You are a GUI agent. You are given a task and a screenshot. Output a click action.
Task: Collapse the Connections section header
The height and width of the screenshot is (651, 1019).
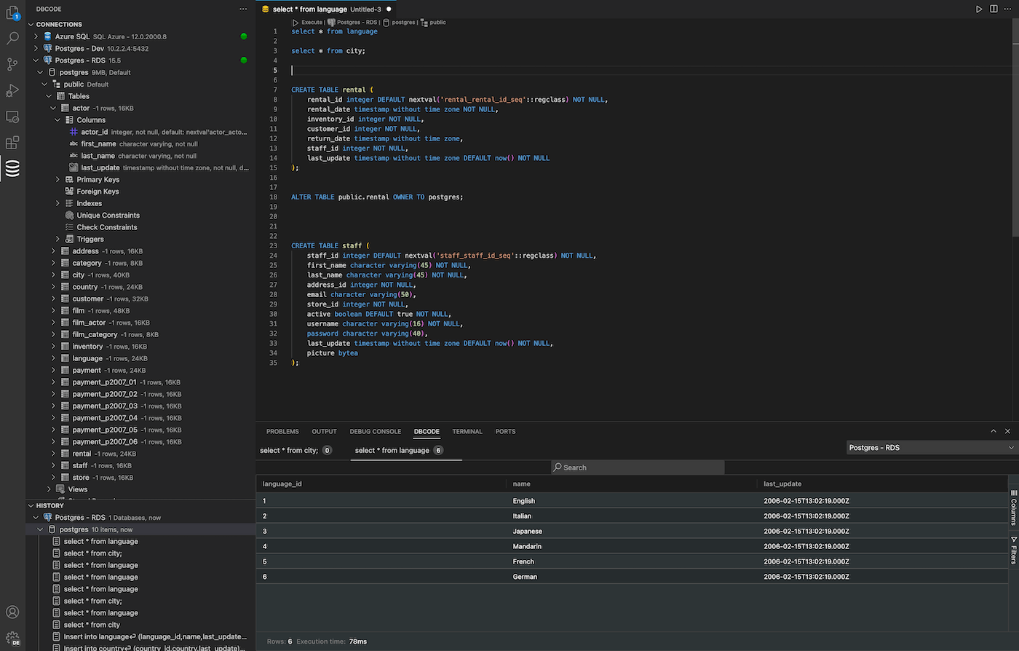click(x=59, y=24)
